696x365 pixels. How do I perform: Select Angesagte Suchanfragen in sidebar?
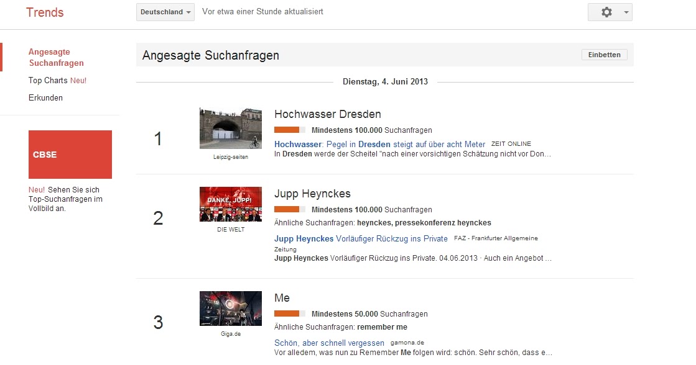coord(56,58)
